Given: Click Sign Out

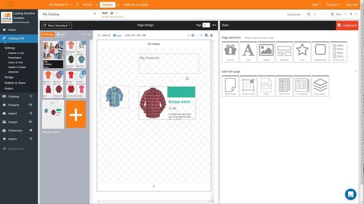Looking at the screenshot, I should (351, 5).
